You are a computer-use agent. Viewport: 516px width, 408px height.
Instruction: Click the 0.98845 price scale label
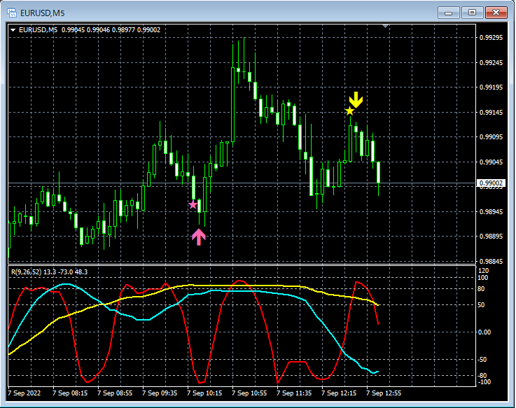(x=491, y=262)
